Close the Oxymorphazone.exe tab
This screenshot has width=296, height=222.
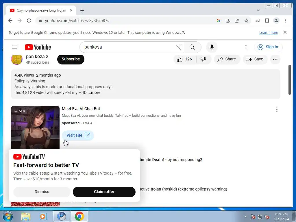coord(71,10)
